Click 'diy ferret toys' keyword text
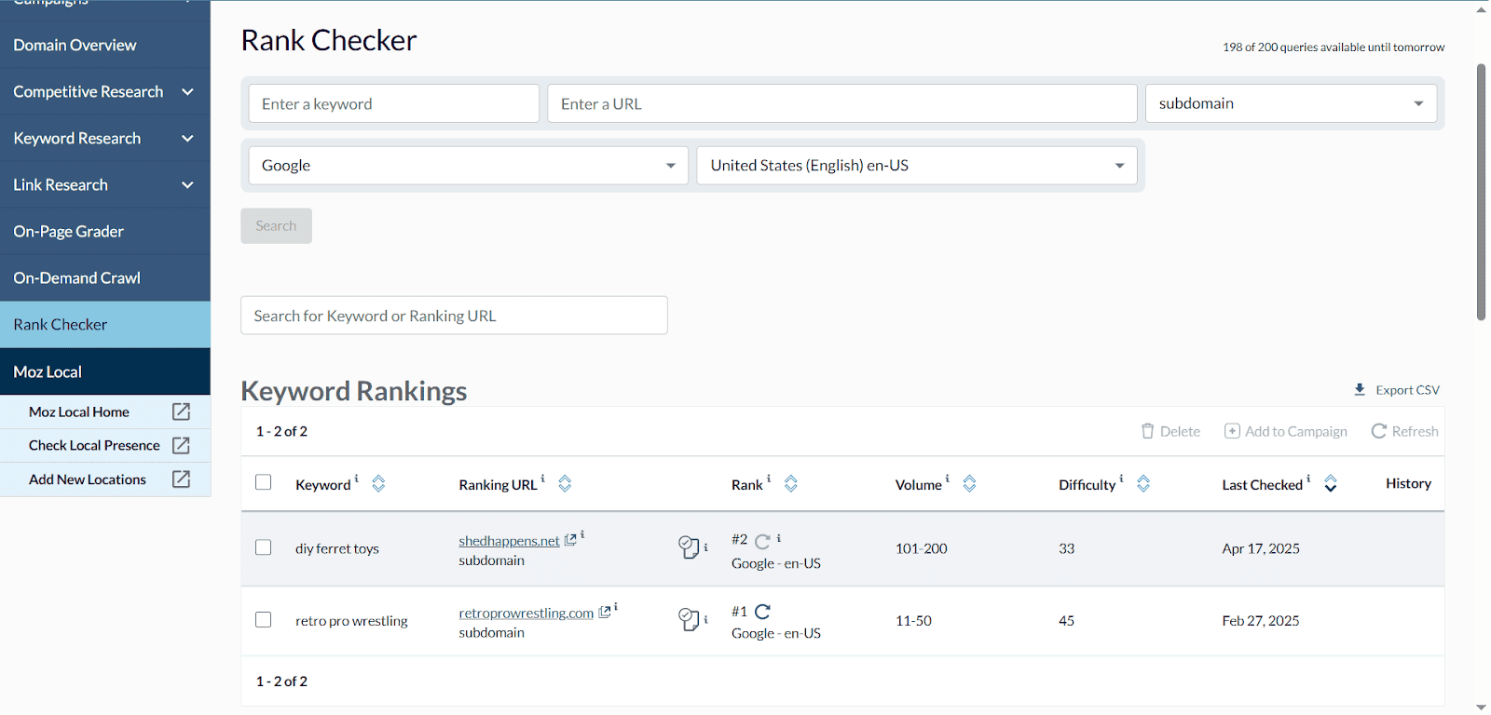This screenshot has height=715, width=1491. tap(337, 548)
